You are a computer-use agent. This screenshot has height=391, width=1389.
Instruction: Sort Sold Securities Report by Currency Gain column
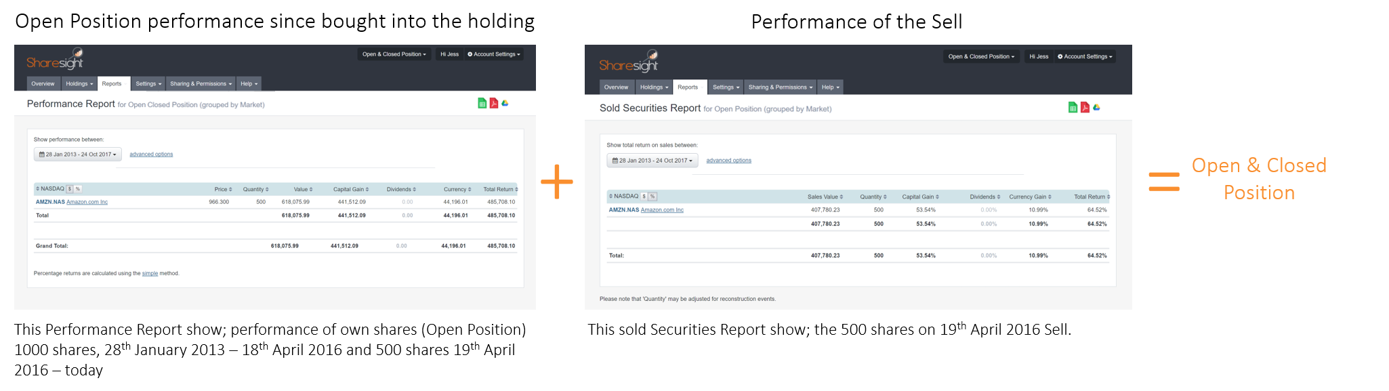pyautogui.click(x=1030, y=197)
